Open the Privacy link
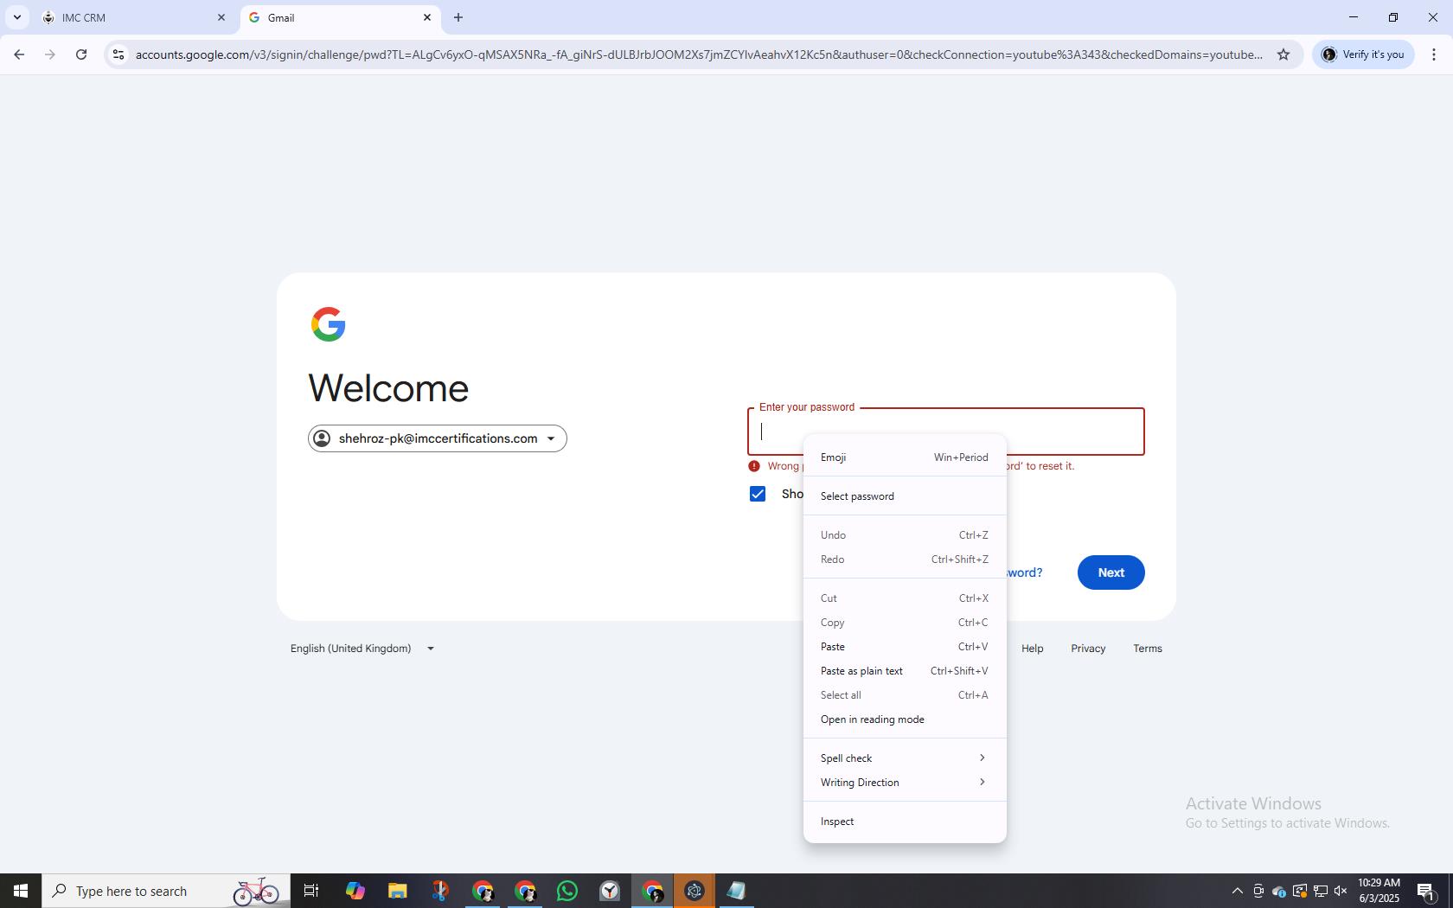 [1088, 649]
